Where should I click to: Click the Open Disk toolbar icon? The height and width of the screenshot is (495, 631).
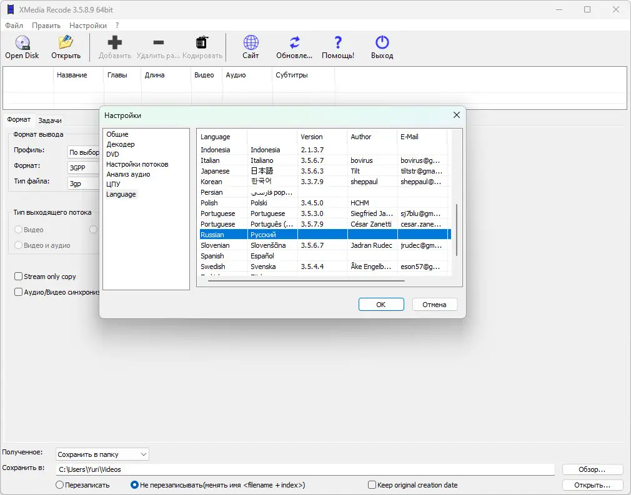point(22,42)
